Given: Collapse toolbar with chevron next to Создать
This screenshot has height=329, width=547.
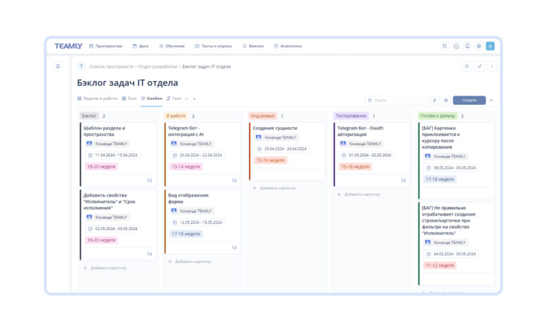Looking at the screenshot, I should click(x=491, y=100).
